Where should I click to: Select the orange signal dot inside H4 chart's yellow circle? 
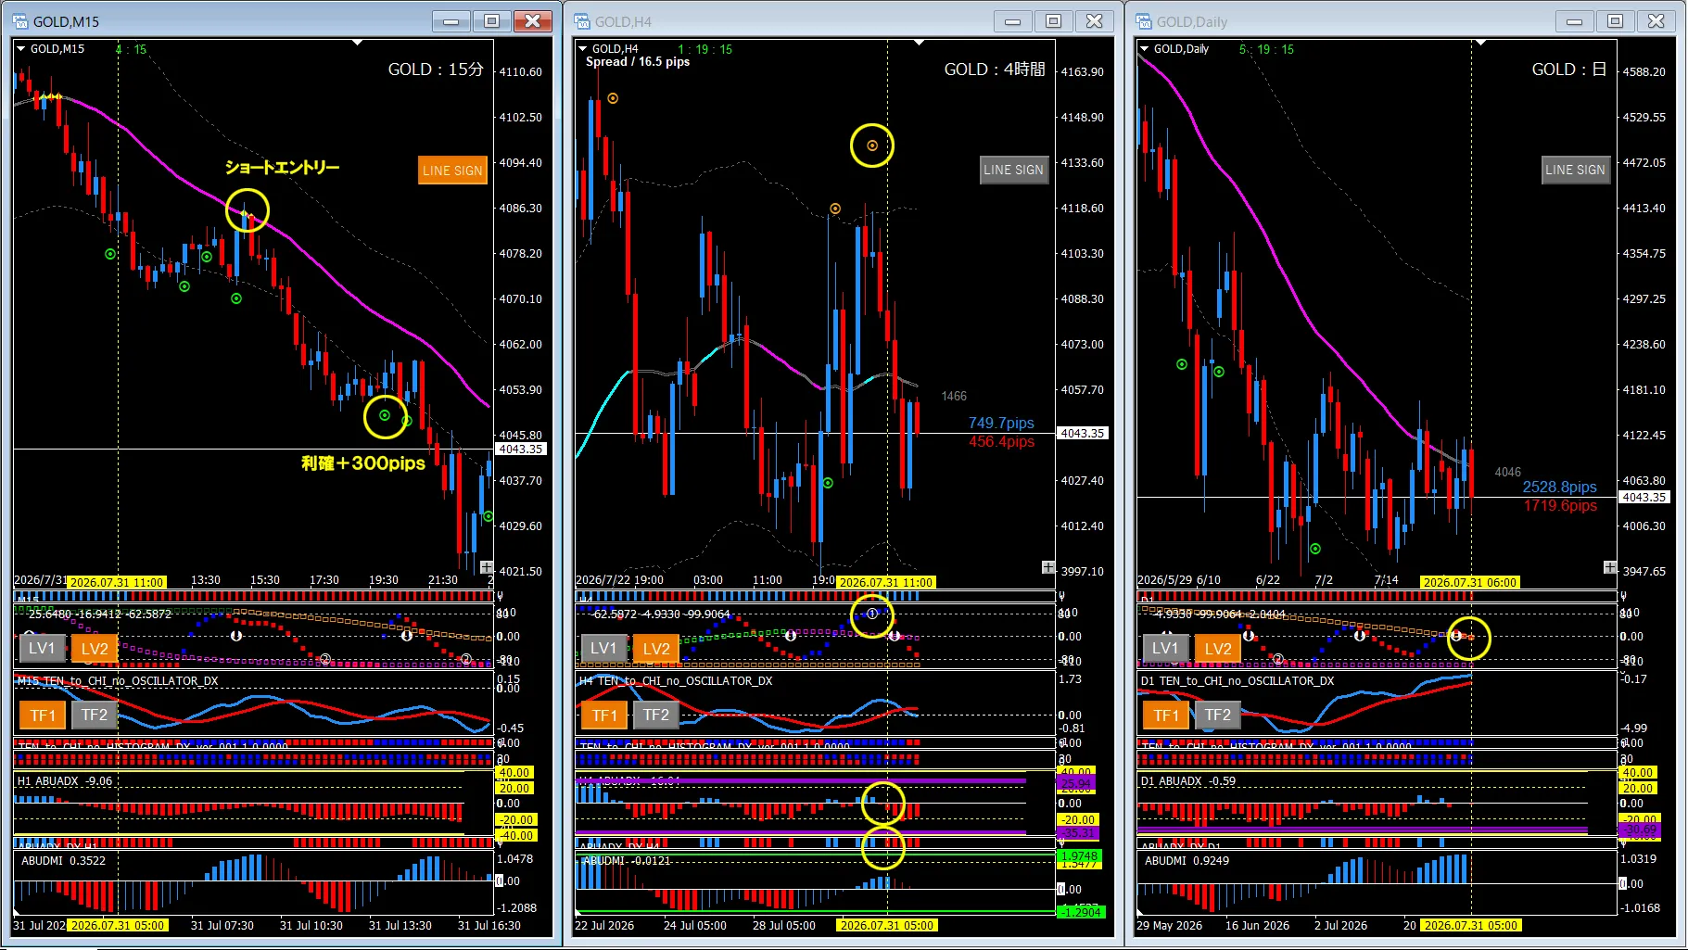point(872,146)
